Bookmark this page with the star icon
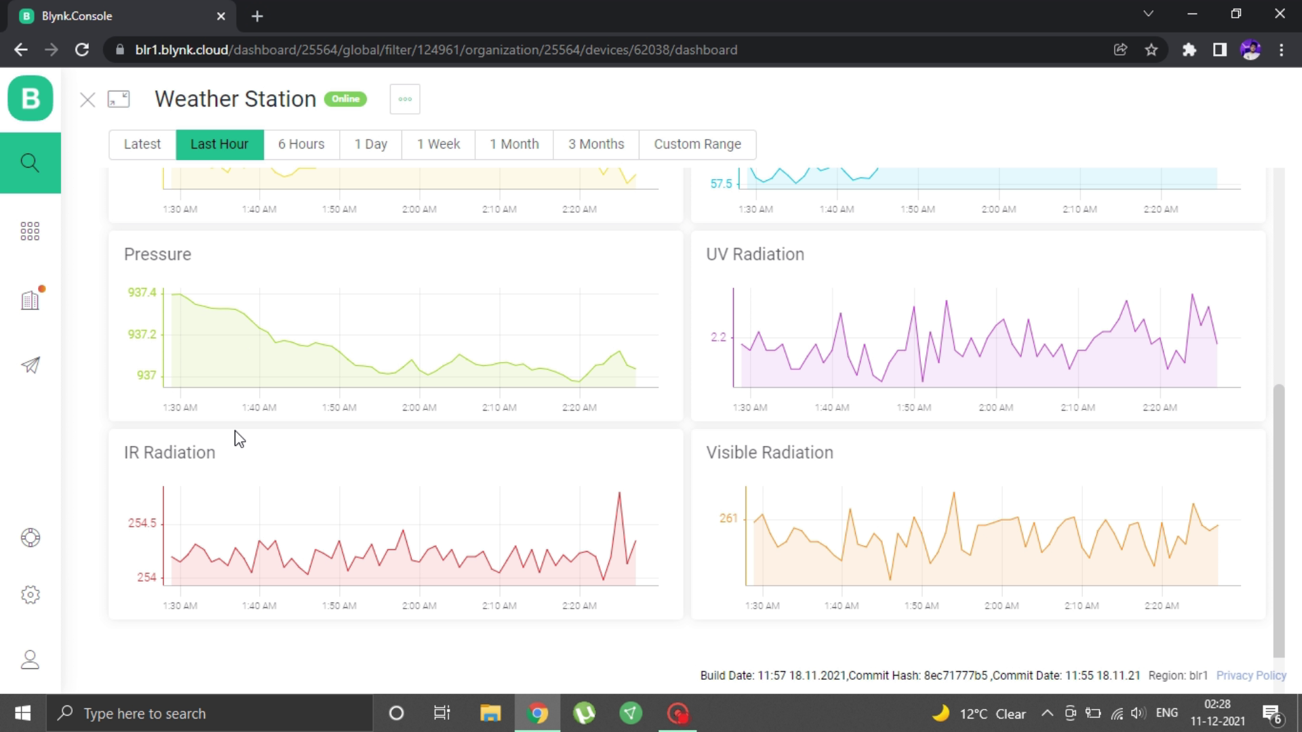This screenshot has height=732, width=1302. click(1151, 49)
